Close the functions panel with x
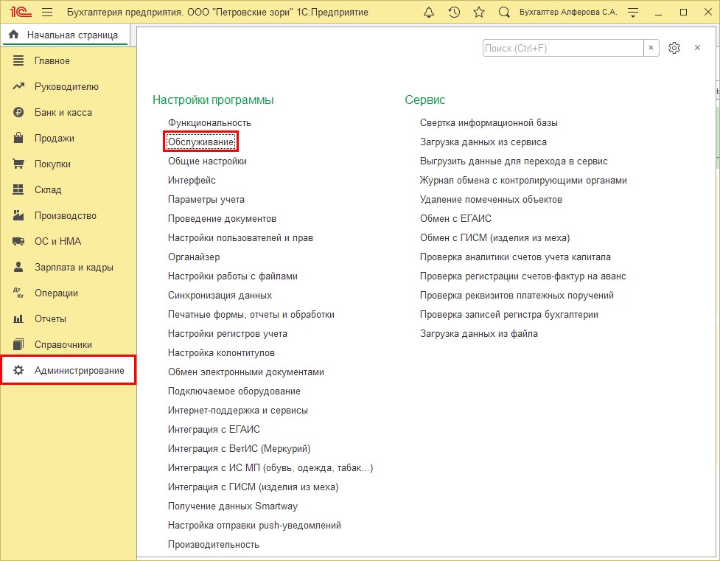Image resolution: width=720 pixels, height=561 pixels. click(697, 48)
